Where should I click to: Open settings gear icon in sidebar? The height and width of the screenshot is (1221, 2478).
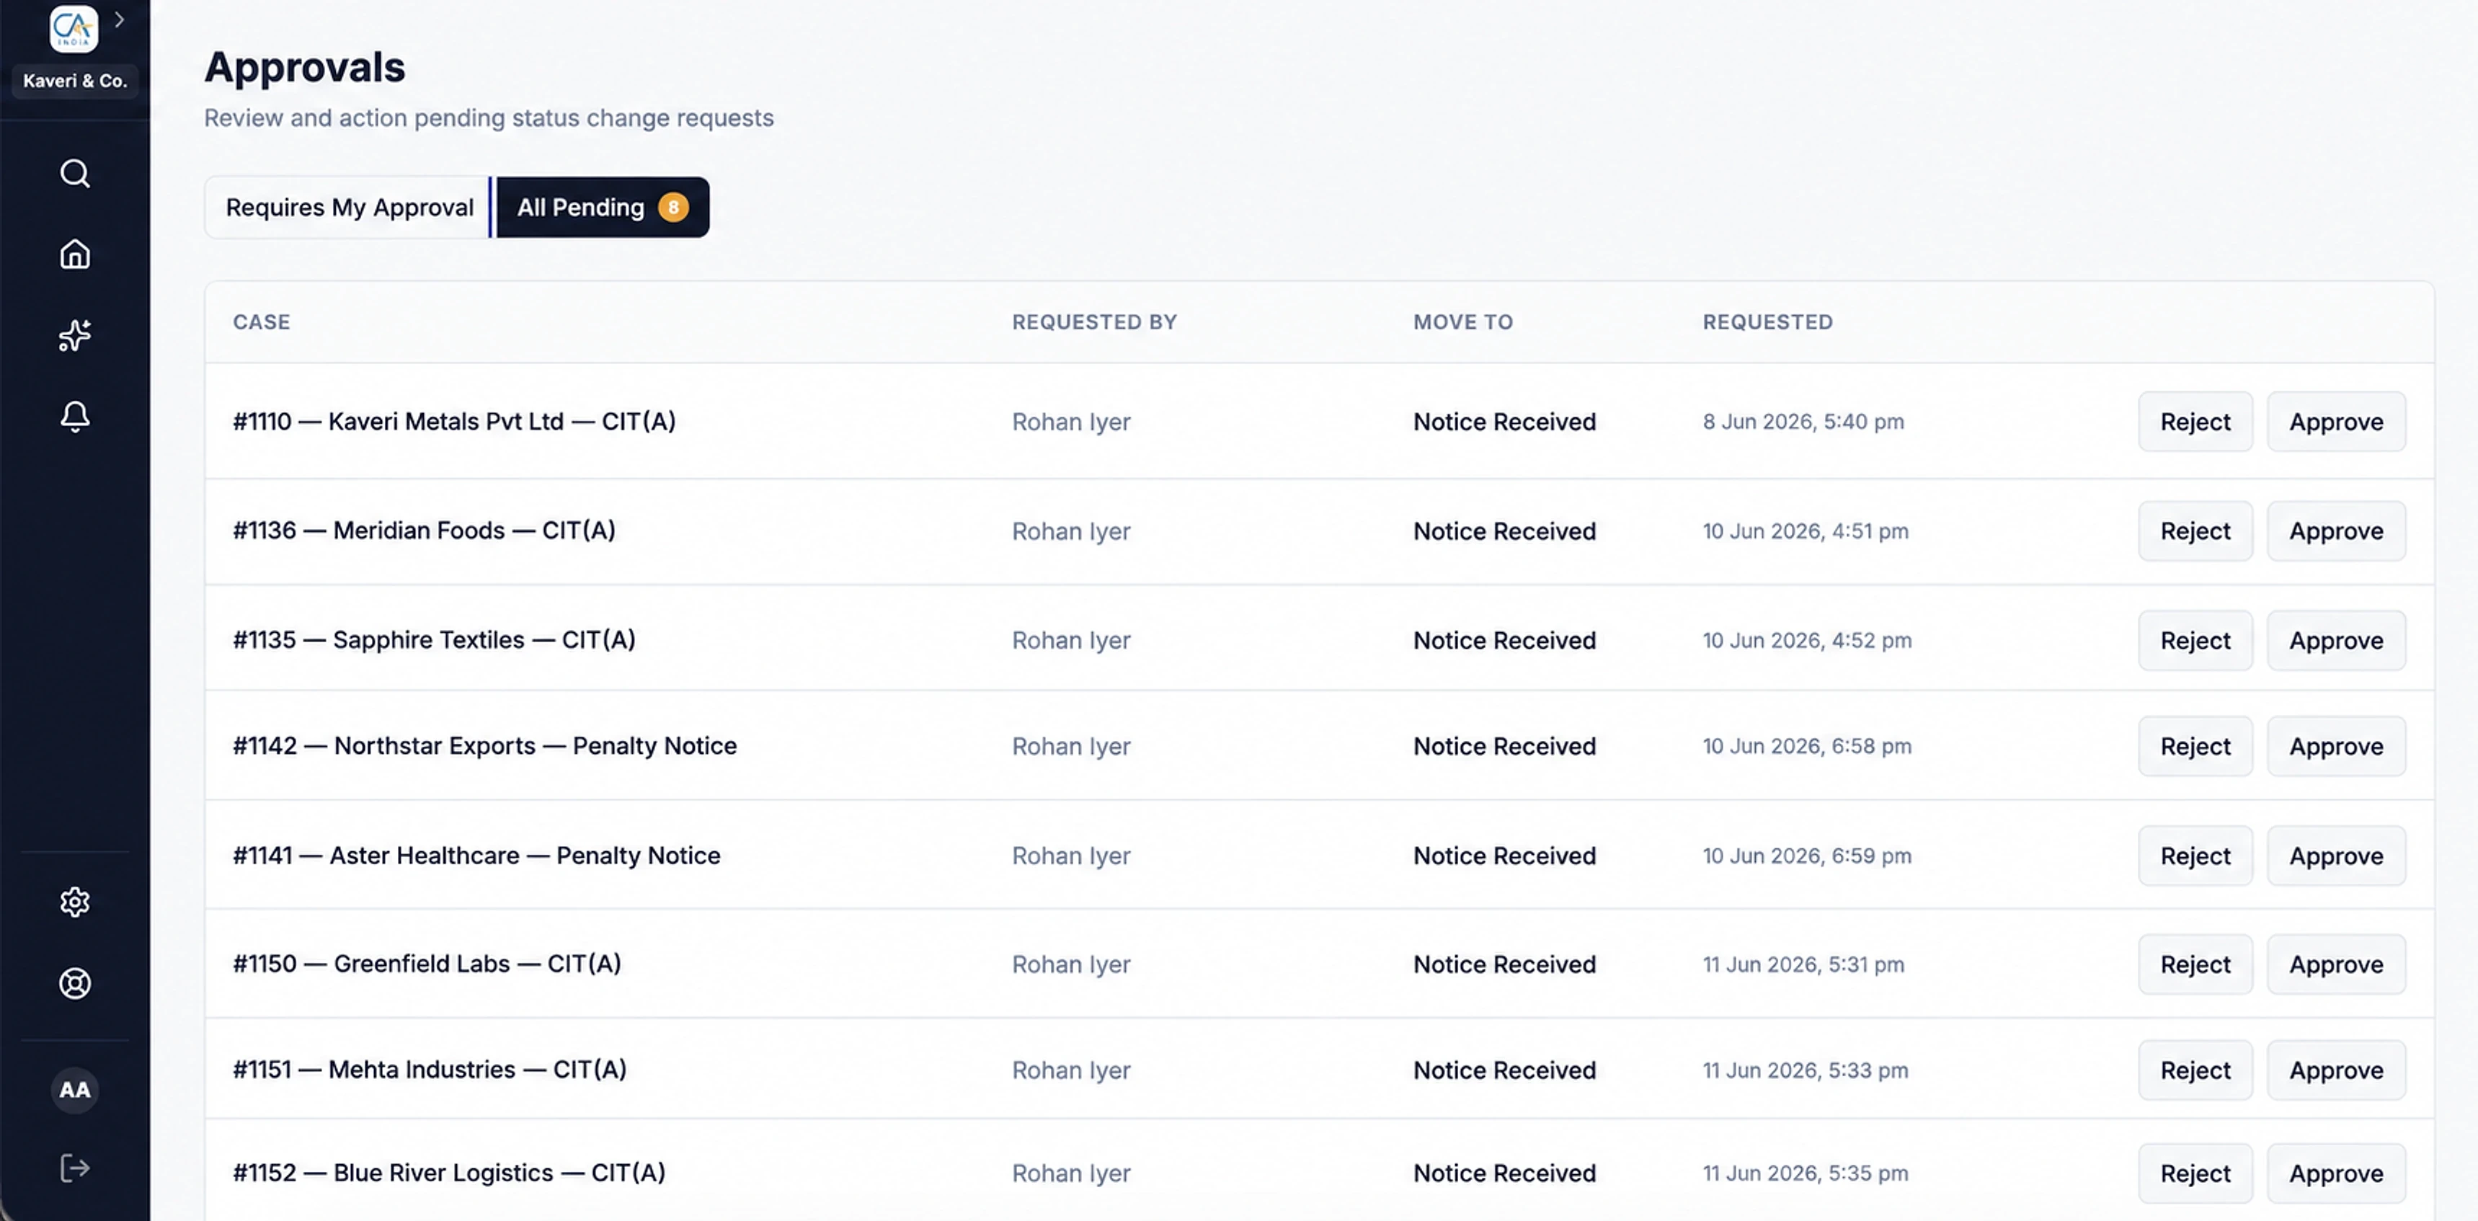point(75,902)
